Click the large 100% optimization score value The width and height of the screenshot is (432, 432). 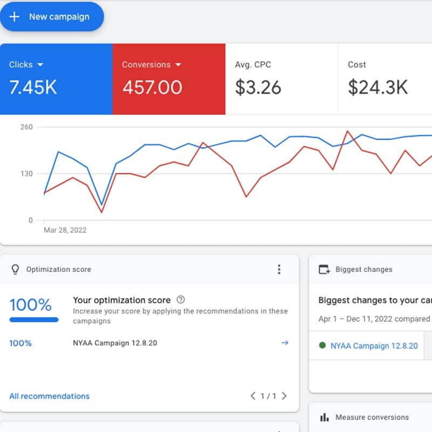tap(31, 305)
